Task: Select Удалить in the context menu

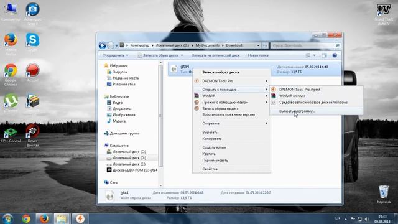Action: point(231,154)
